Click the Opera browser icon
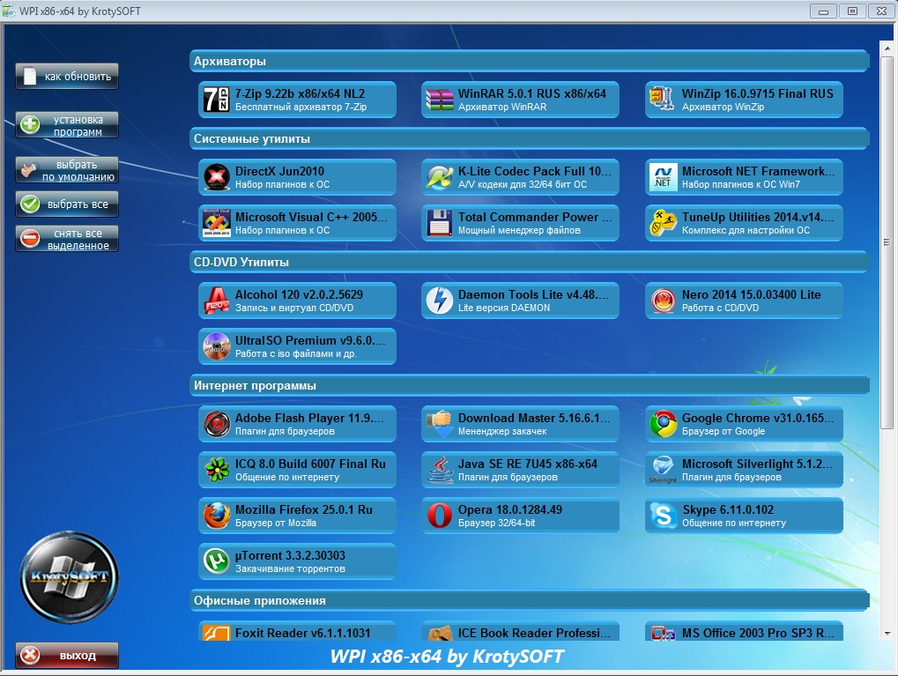The height and width of the screenshot is (676, 898). (x=439, y=516)
